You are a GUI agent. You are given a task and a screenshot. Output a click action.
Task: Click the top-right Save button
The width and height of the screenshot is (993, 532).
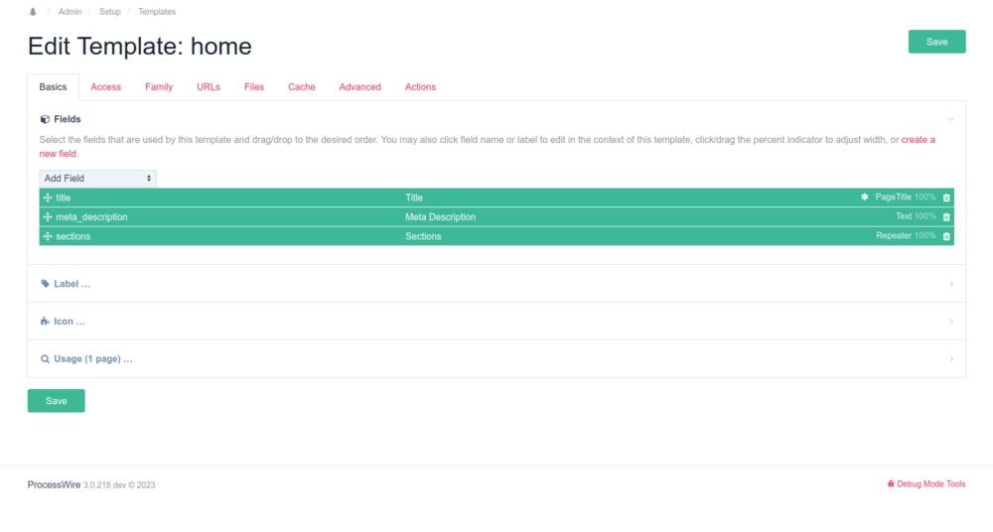coord(936,42)
